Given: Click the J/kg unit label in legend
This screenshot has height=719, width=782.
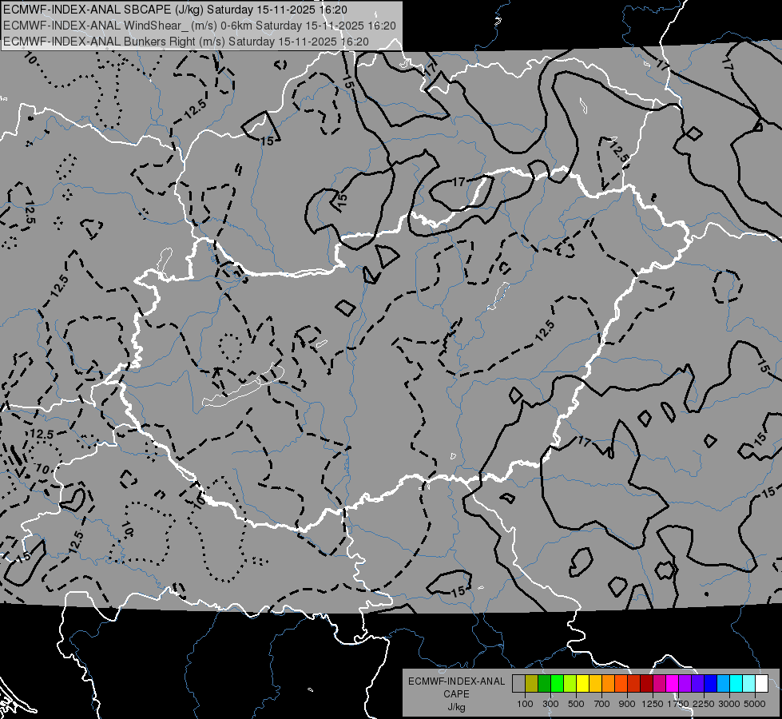Looking at the screenshot, I should pyautogui.click(x=456, y=707).
